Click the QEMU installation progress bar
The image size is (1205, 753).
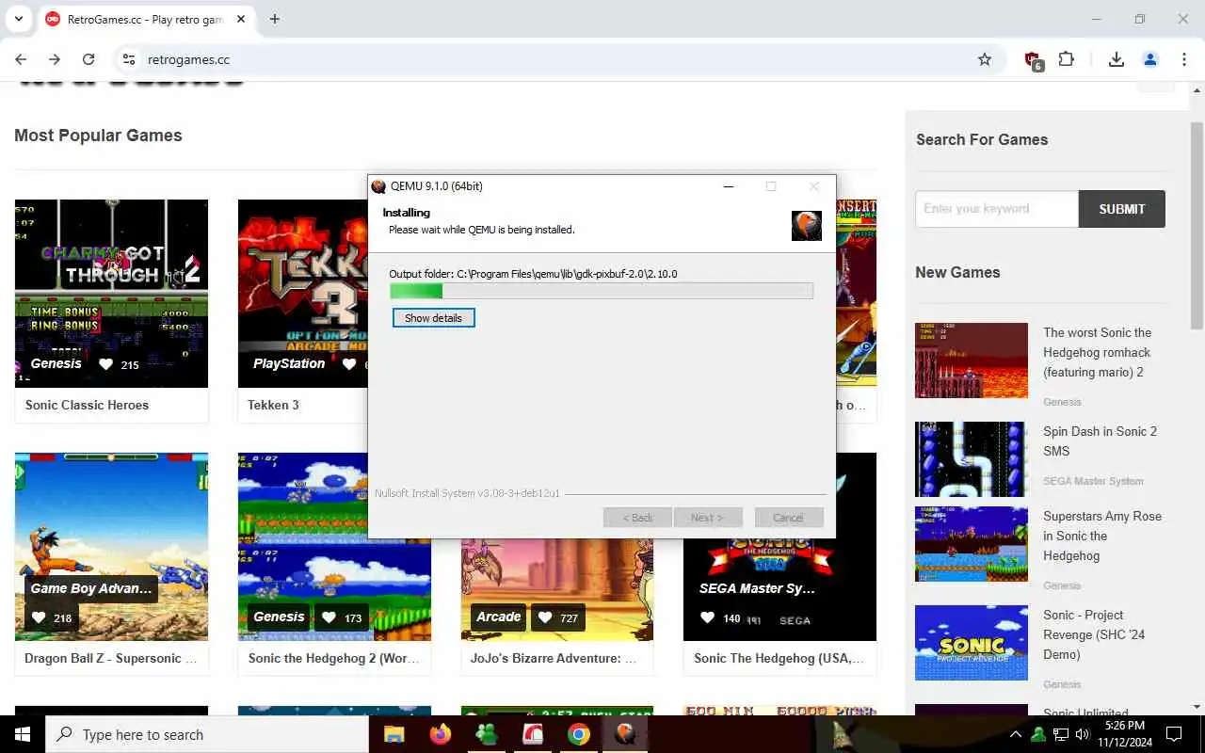602,291
